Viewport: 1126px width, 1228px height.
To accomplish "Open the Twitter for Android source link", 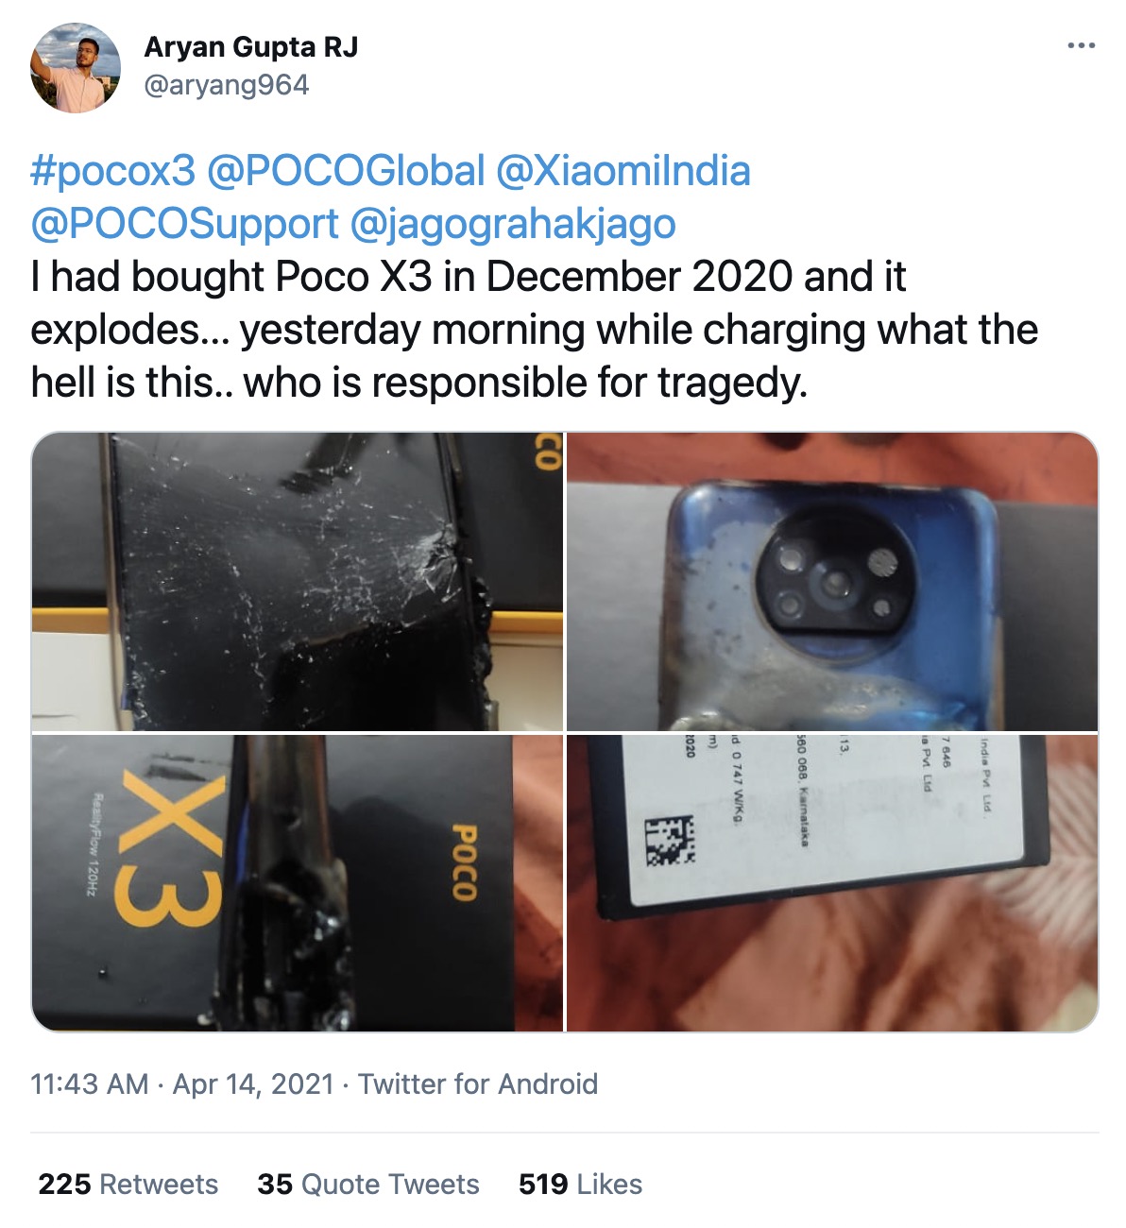I will [478, 1083].
